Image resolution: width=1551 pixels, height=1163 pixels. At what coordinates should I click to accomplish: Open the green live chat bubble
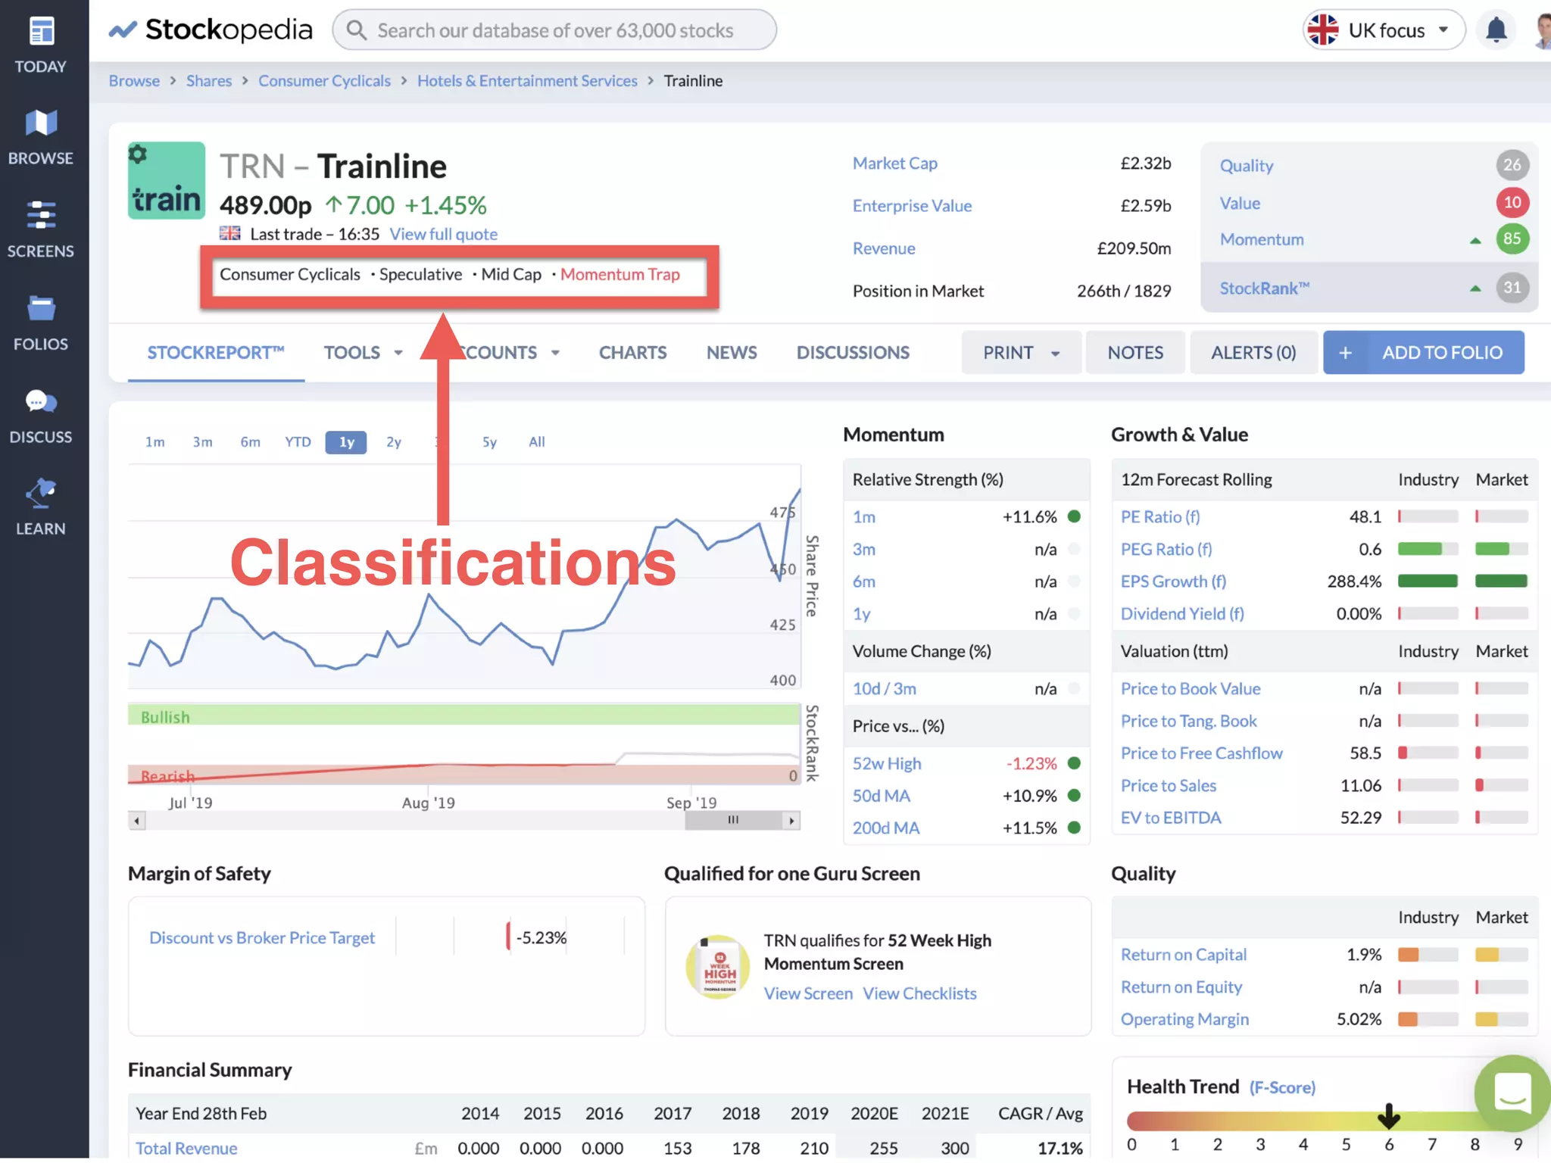click(1511, 1093)
